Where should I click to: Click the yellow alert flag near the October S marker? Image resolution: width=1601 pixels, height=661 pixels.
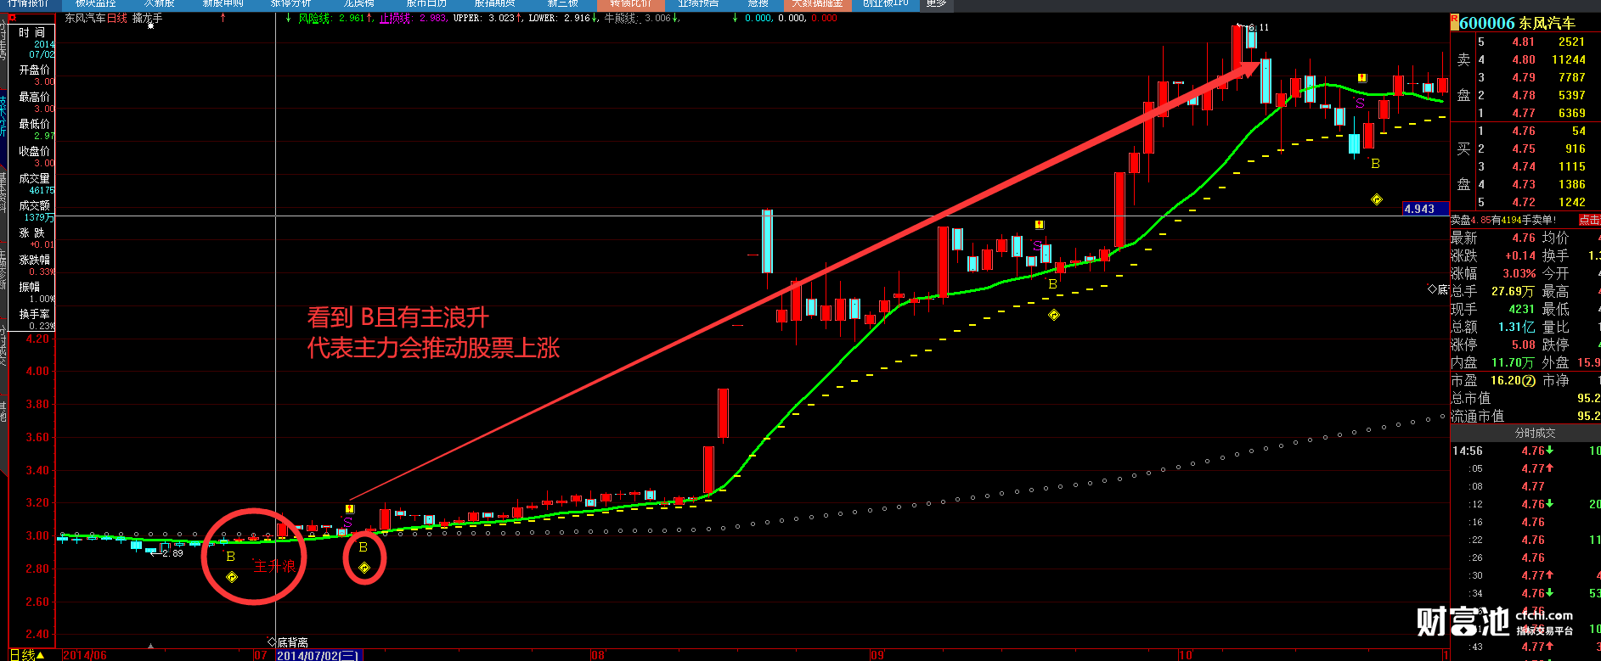click(x=1361, y=78)
